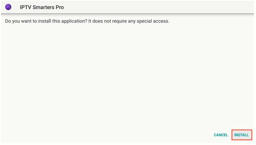Click the install confirmation message text

[x=87, y=21]
